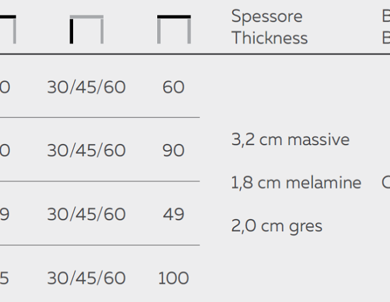This screenshot has height=302, width=390.
Task: Click the width value 90
Action: click(x=173, y=151)
